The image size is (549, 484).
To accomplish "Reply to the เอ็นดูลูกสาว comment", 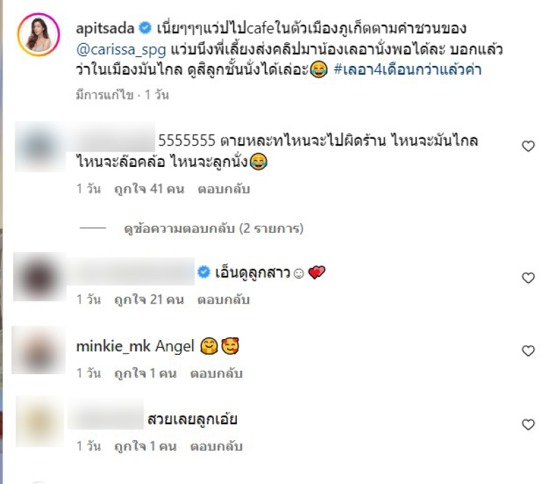I will (224, 300).
